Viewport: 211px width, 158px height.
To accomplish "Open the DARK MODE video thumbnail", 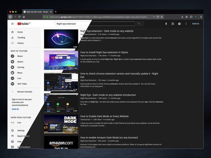I will pos(61,124).
